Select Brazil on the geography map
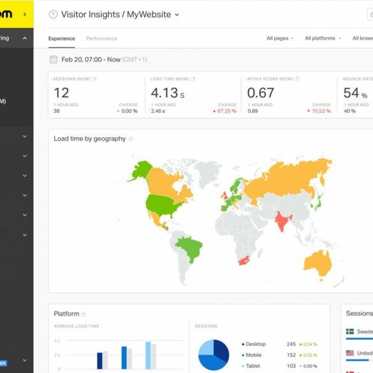373x373 pixels. [190, 249]
